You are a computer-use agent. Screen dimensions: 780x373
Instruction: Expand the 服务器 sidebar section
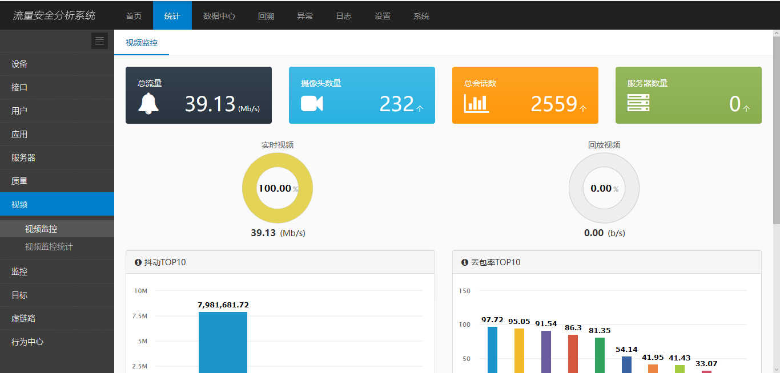57,157
